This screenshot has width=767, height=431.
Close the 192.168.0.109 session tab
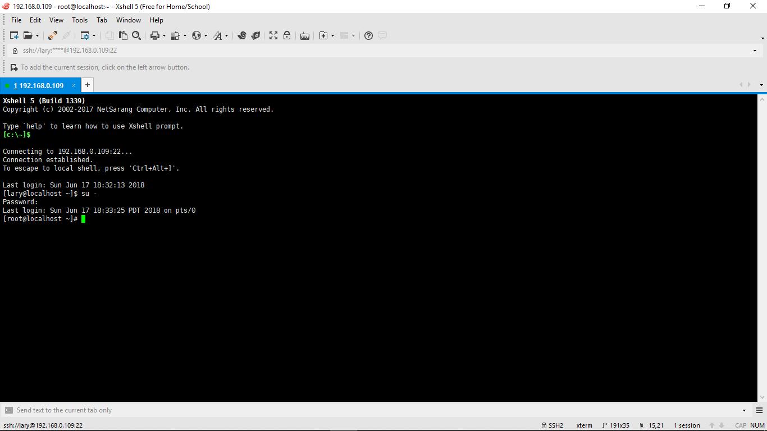(73, 85)
